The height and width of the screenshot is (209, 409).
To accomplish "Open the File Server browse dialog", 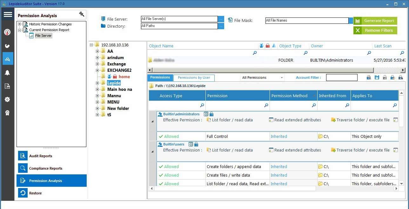I will click(x=221, y=19).
